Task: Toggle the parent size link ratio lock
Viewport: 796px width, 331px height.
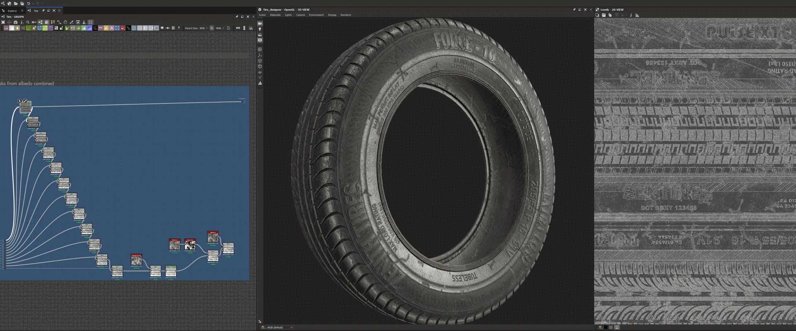Action: [211, 28]
